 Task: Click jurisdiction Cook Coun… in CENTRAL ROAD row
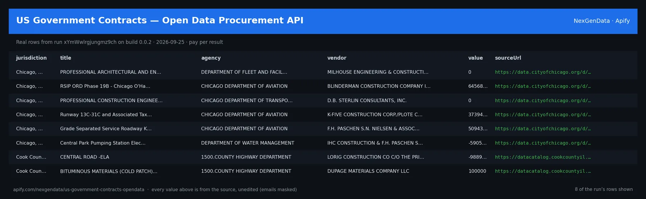pyautogui.click(x=31, y=157)
